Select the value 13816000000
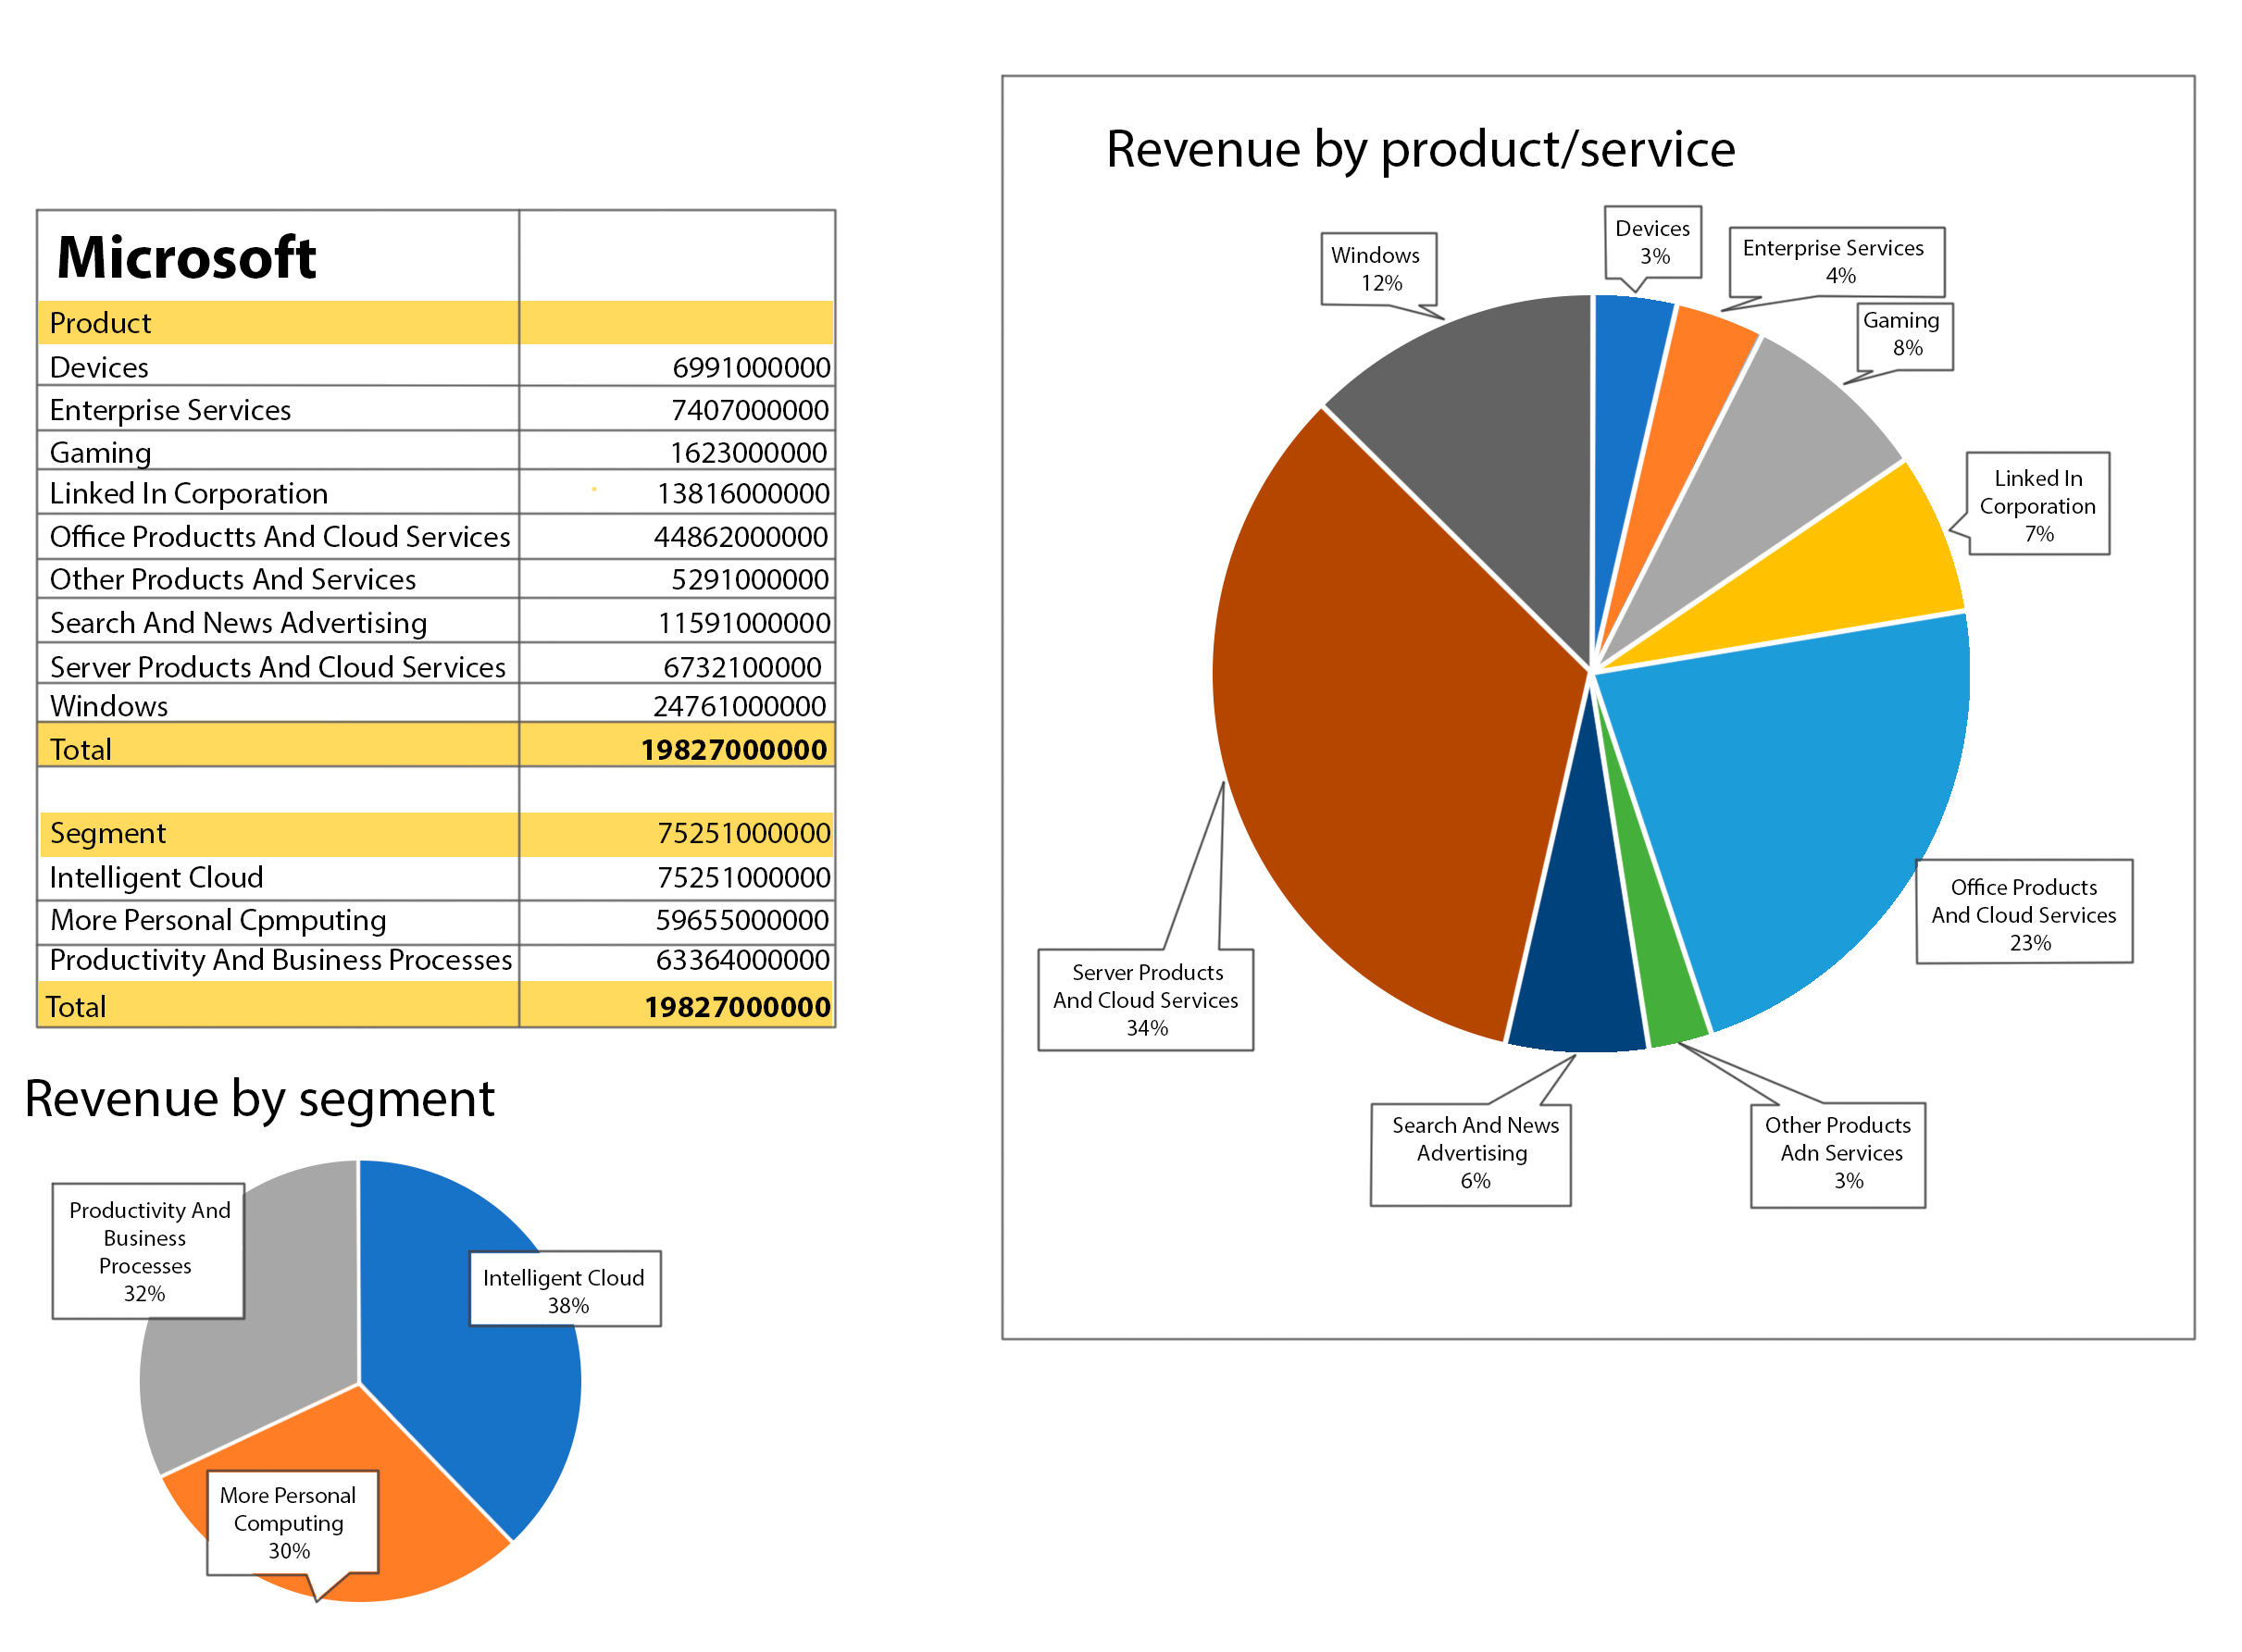The width and height of the screenshot is (2242, 1652). (743, 493)
